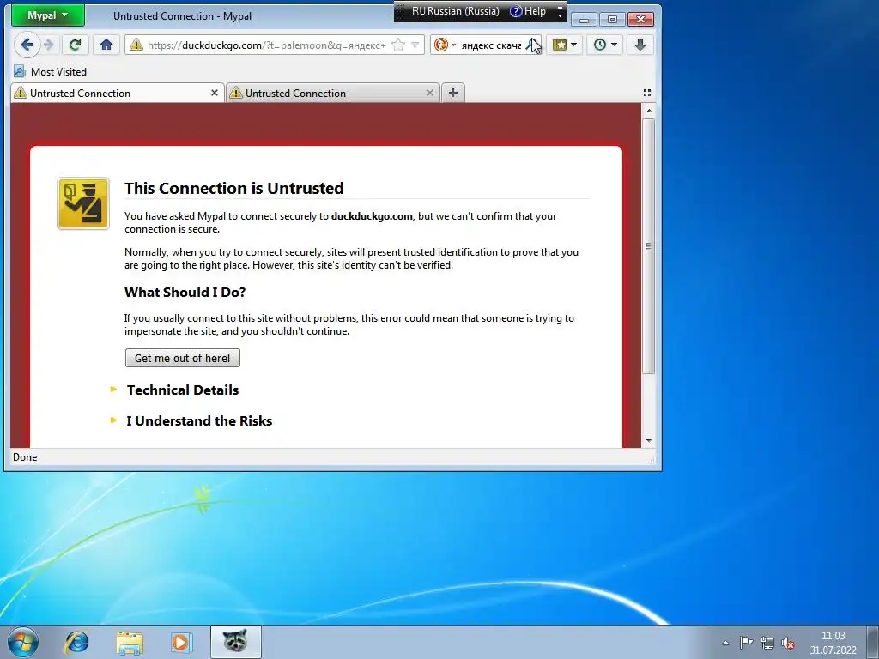Click the search box containing яндекс скача

tap(491, 45)
